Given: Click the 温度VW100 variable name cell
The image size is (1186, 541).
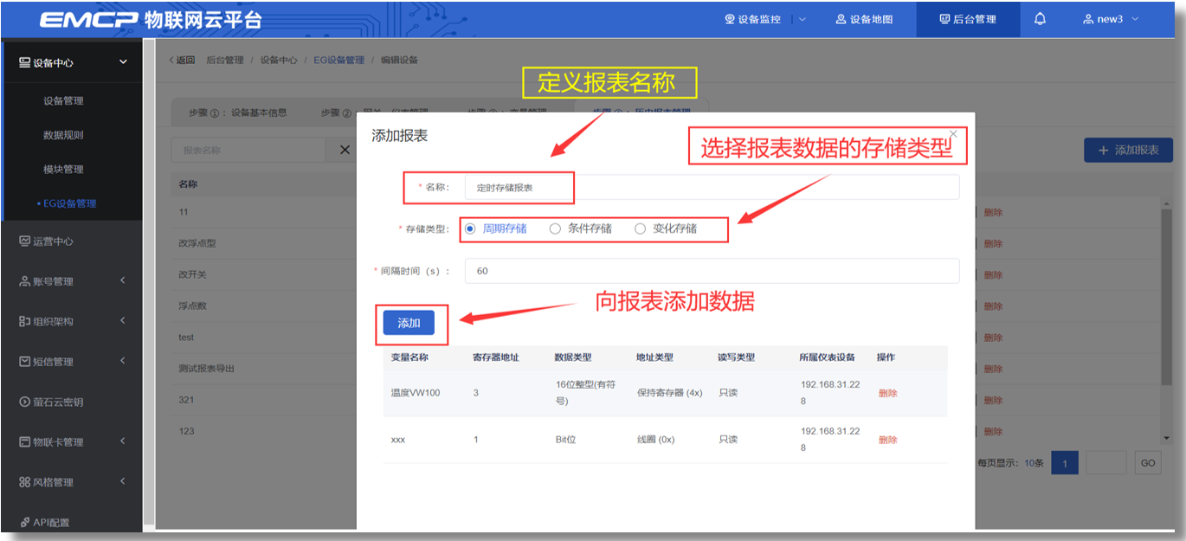Looking at the screenshot, I should (x=416, y=393).
